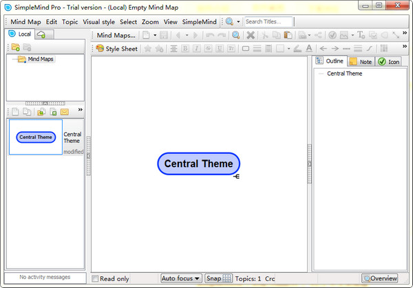
Task: Toggle the Overview panel button
Action: (379, 278)
